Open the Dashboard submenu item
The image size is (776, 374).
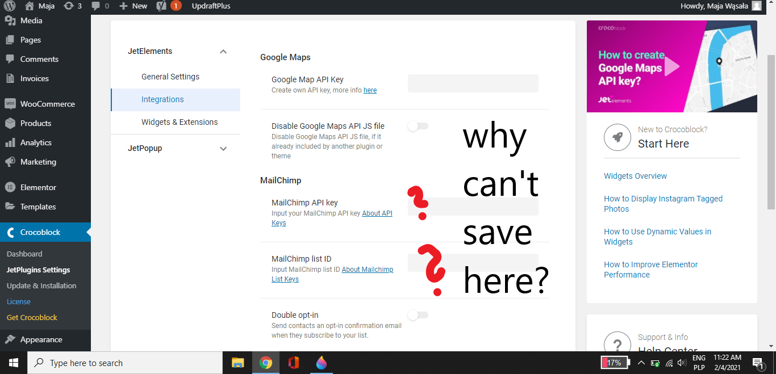click(x=24, y=254)
